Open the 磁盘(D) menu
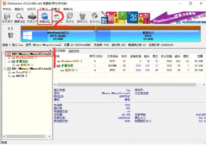Viewport: 206px width, 145px height. (19, 9)
